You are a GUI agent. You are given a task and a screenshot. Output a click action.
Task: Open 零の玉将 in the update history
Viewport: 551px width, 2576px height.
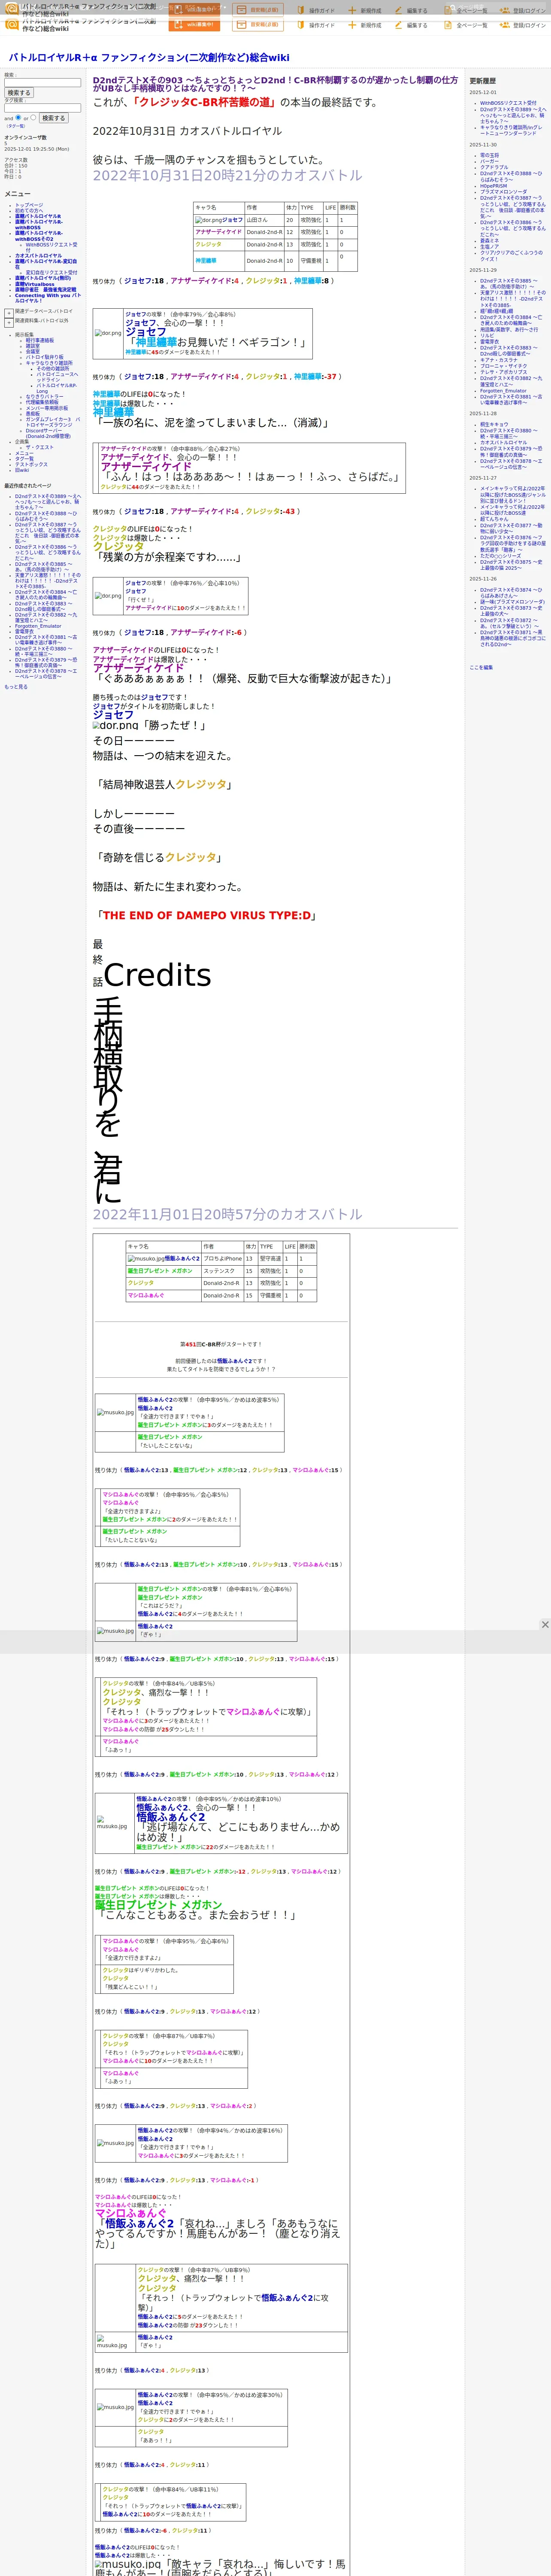tap(489, 155)
